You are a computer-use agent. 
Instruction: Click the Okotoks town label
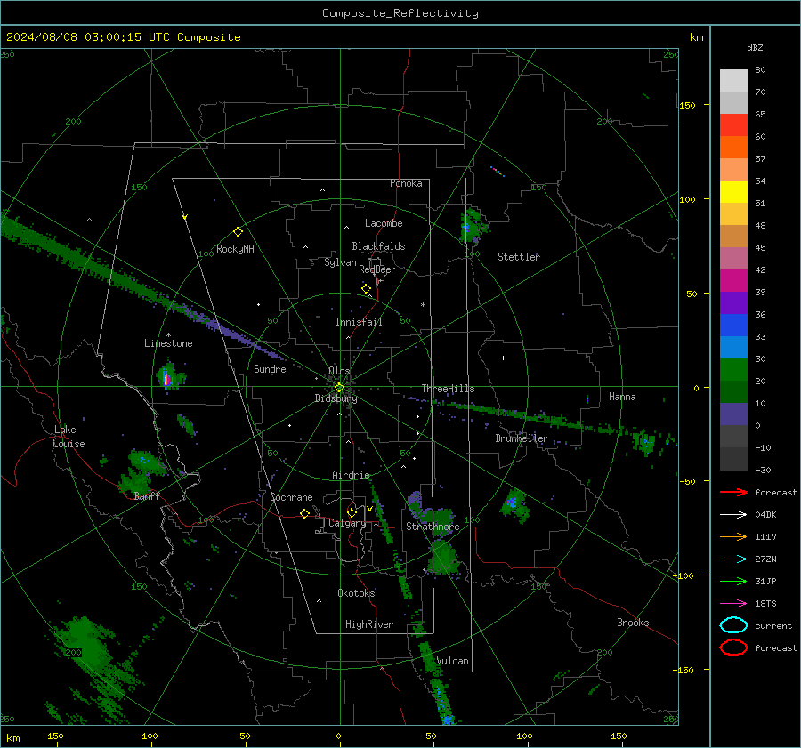356,593
